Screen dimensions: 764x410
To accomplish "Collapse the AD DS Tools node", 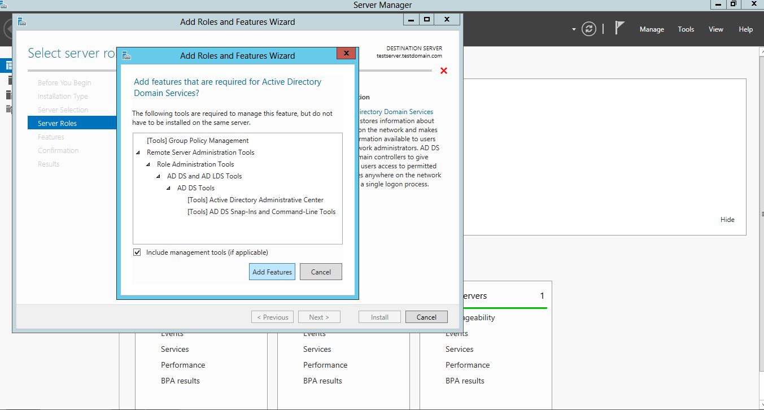I will 169,188.
